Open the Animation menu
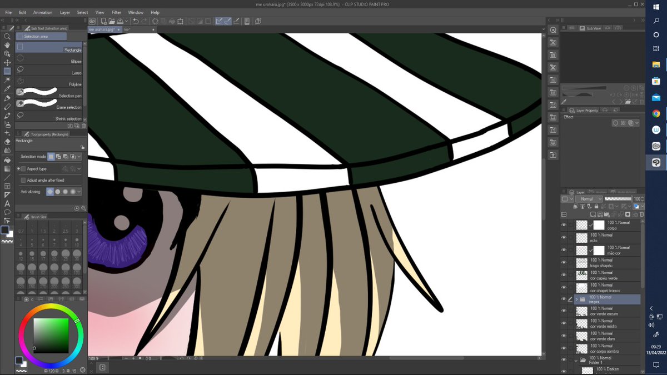This screenshot has height=375, width=667. (43, 12)
